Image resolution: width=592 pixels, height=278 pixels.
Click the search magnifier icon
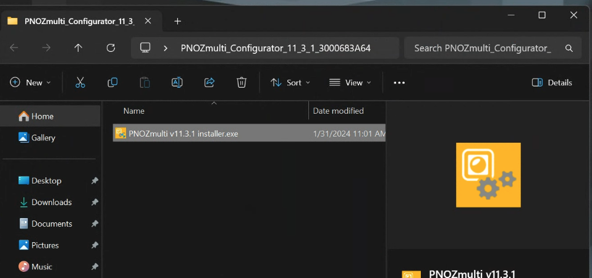(569, 48)
